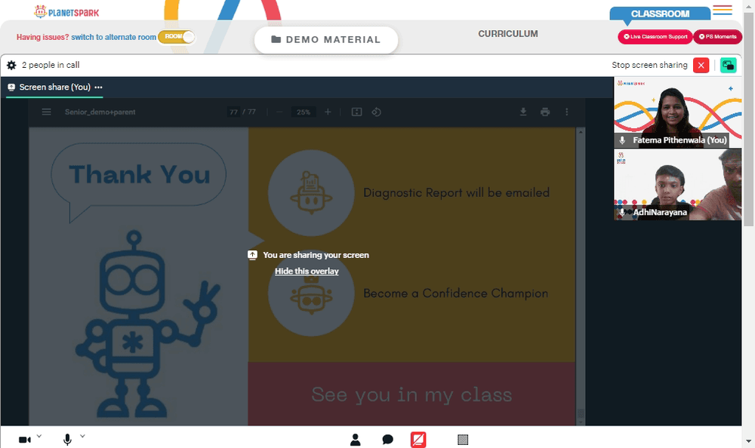Click the green screen share layout icon
755x448 pixels.
coord(728,65)
